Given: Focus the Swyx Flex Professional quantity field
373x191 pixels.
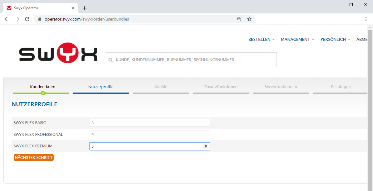Looking at the screenshot, I should pos(149,135).
